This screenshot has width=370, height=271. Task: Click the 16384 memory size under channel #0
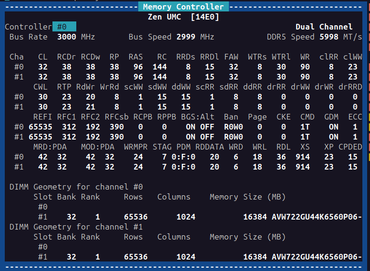pyautogui.click(x=255, y=217)
